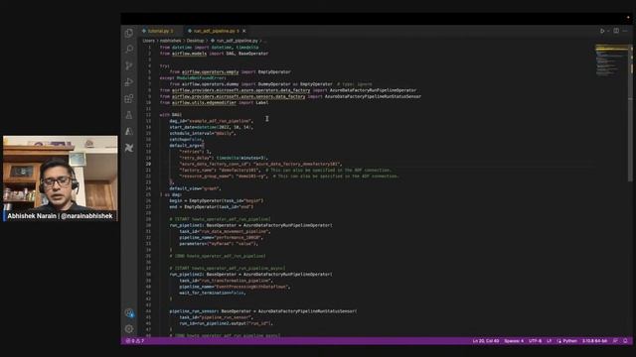Open the run options dropdown arrow
Screen dimensions: 636x357
[x=608, y=31]
